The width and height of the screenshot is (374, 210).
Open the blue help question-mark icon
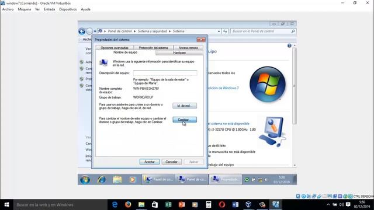point(289,45)
